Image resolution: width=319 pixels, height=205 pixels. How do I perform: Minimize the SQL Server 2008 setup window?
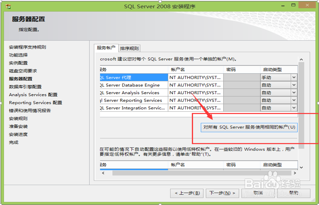pyautogui.click(x=283, y=6)
